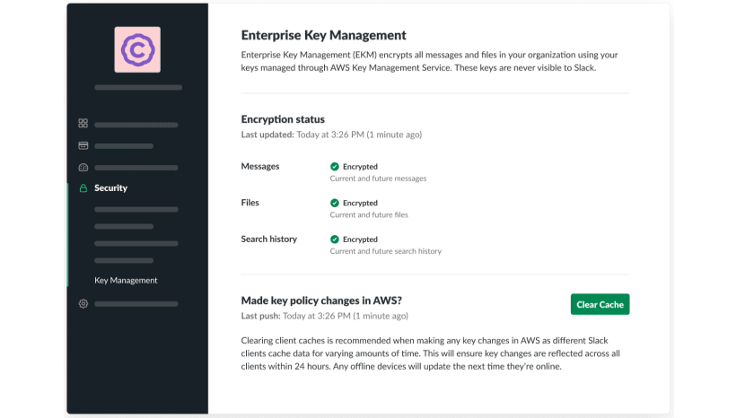Click the workspace name placeholder below logo

[138, 87]
